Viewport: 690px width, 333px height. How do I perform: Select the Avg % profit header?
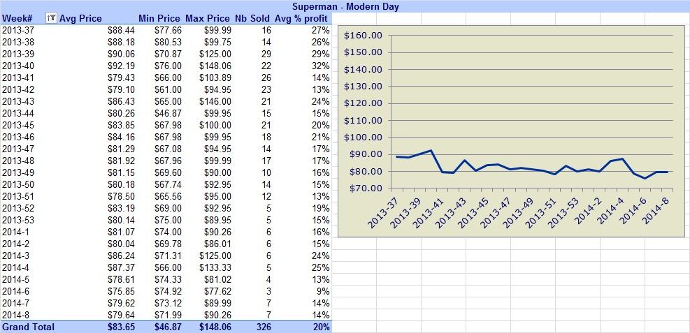pos(301,18)
